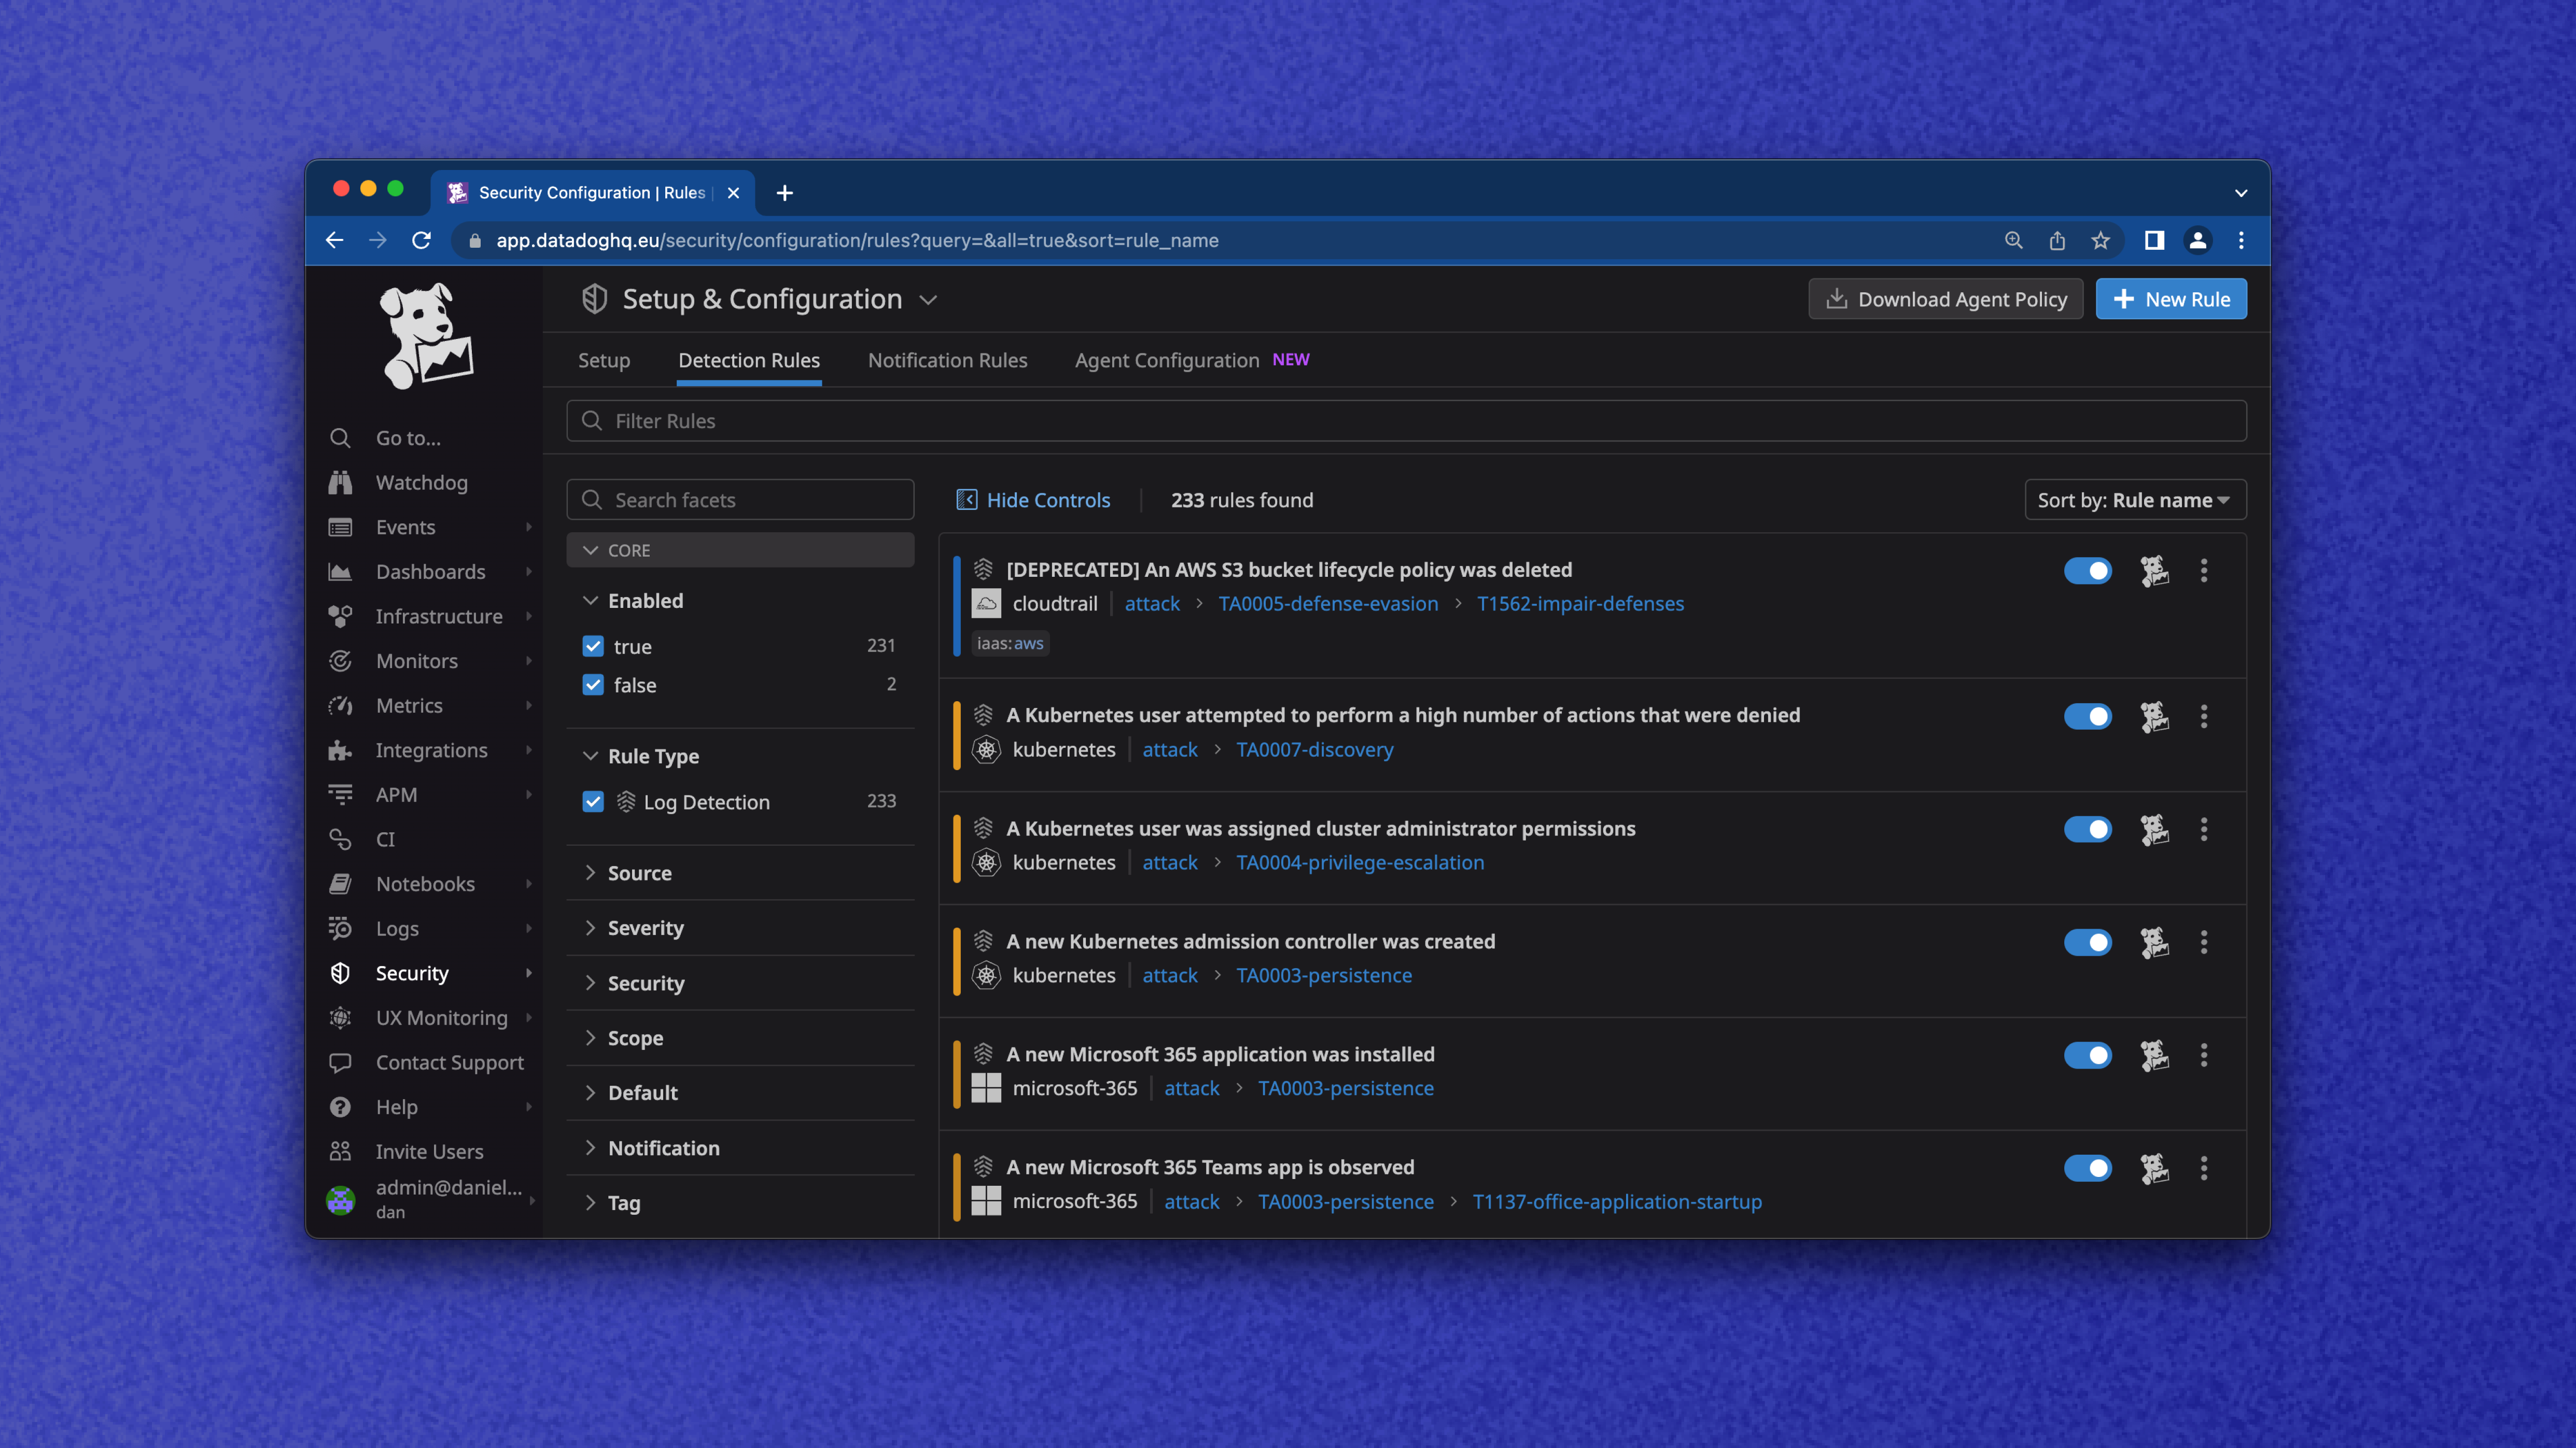This screenshot has height=1448, width=2576.
Task: Open Integrations in the sidebar
Action: [431, 750]
